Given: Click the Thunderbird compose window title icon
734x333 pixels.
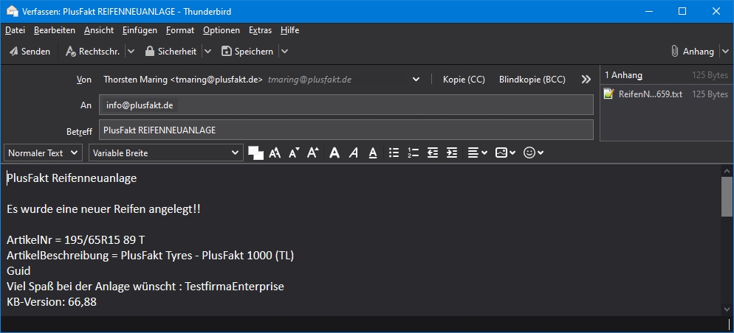Looking at the screenshot, I should tap(12, 12).
